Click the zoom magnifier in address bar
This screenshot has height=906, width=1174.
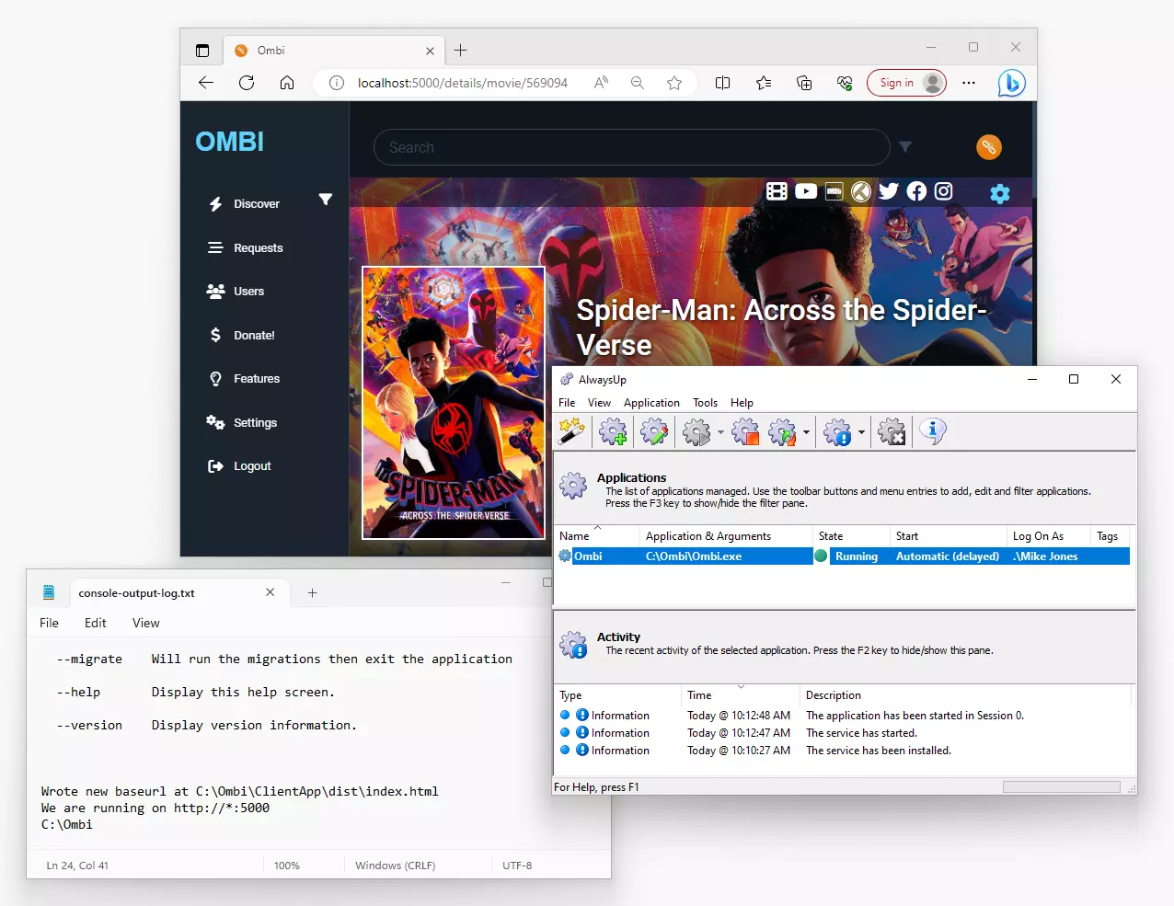pos(638,83)
